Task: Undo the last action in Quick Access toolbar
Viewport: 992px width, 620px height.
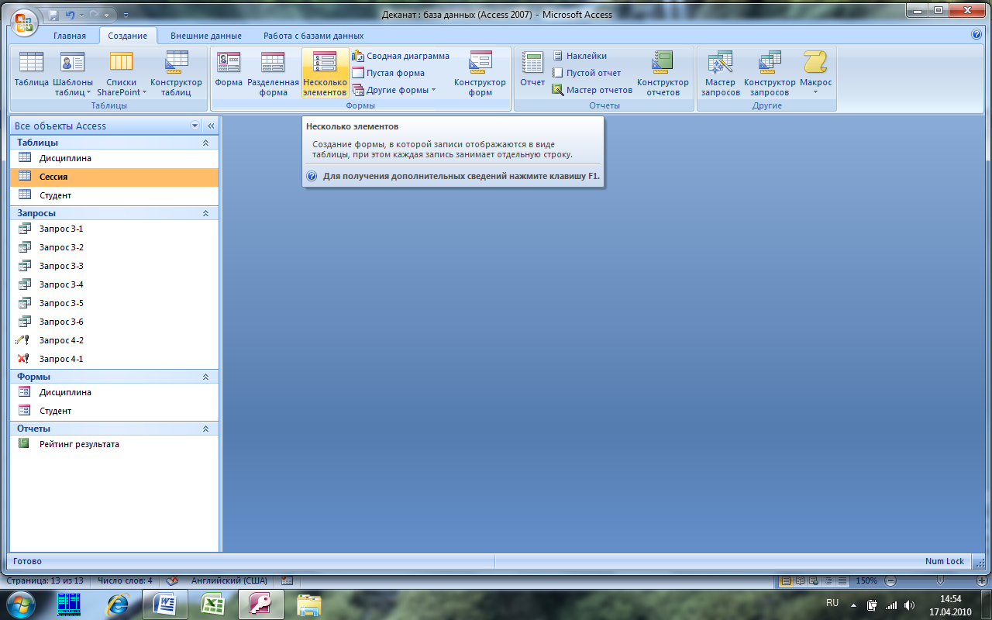Action: click(x=70, y=15)
